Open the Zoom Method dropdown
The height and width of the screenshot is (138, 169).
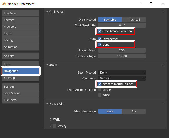(x=122, y=73)
